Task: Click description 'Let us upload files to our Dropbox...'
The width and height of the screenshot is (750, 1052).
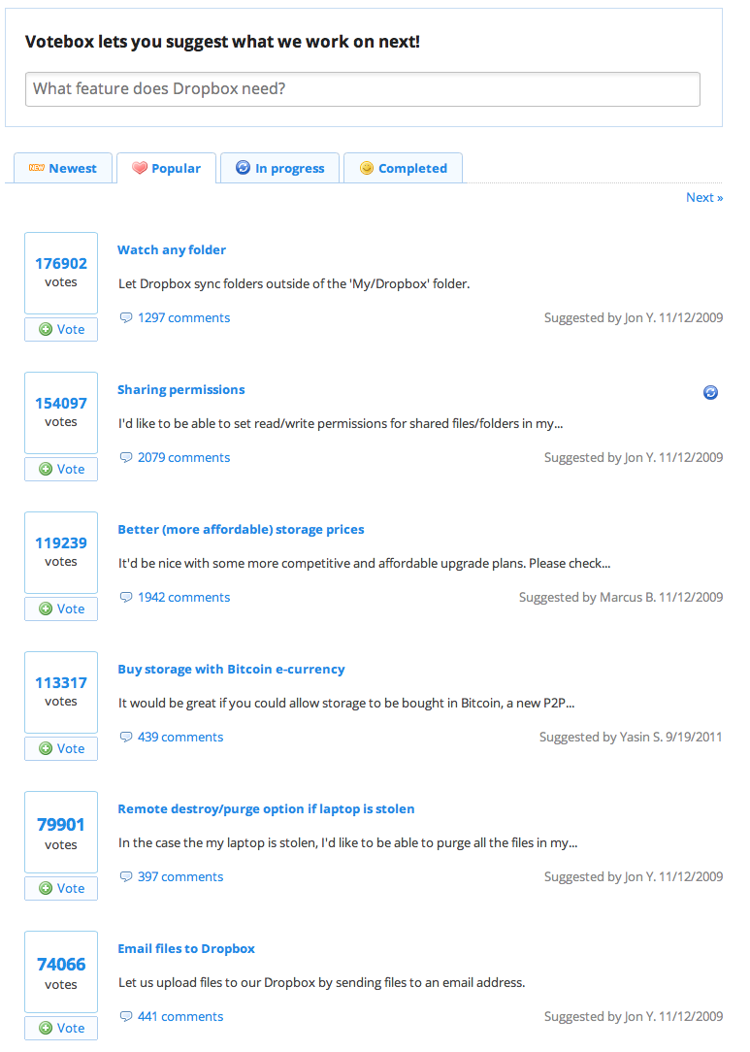Action: tap(321, 982)
